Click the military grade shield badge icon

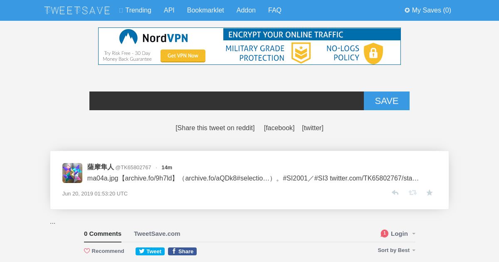[301, 53]
